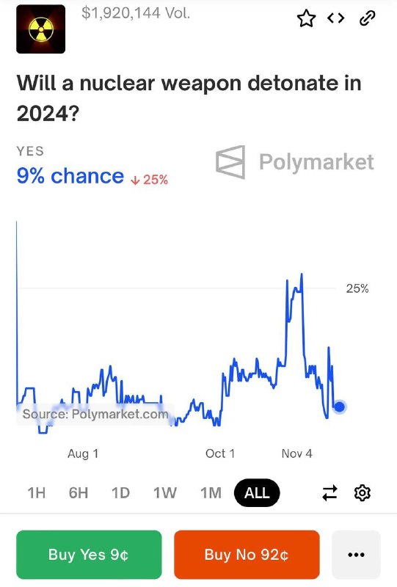Switch chart to 1W range
The height and width of the screenshot is (587, 397).
[165, 492]
